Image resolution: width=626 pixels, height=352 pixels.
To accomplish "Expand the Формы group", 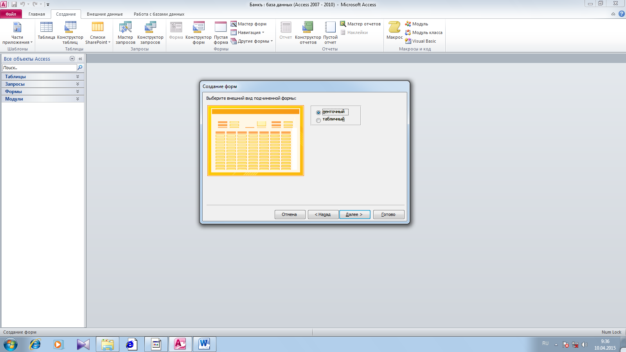I will coord(43,92).
